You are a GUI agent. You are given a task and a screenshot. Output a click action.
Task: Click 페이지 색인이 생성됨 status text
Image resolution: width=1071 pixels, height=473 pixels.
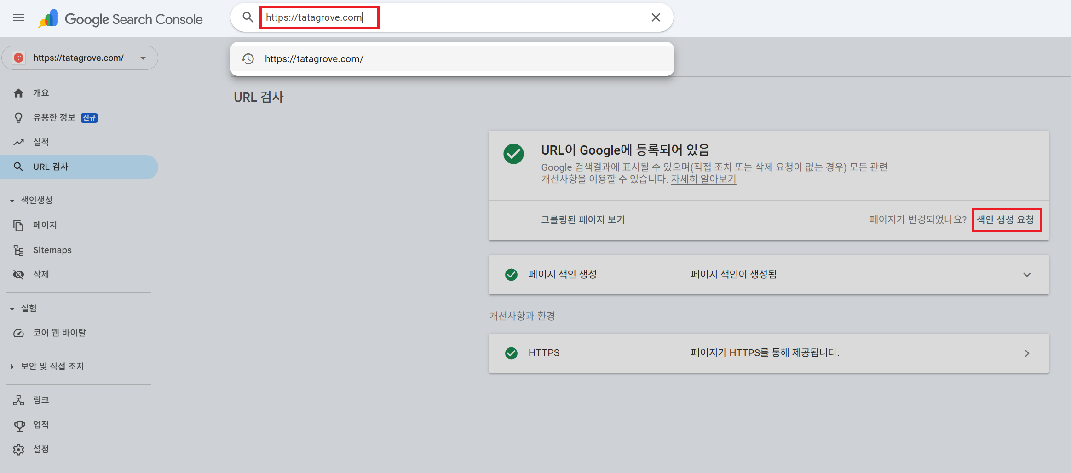pos(734,274)
